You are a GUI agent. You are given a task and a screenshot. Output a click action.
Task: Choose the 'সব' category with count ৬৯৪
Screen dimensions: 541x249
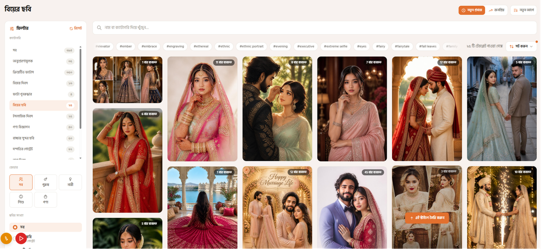[x=44, y=50]
